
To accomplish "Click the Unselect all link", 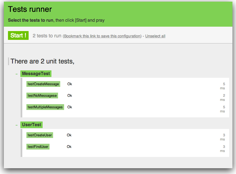I will click(x=155, y=36).
